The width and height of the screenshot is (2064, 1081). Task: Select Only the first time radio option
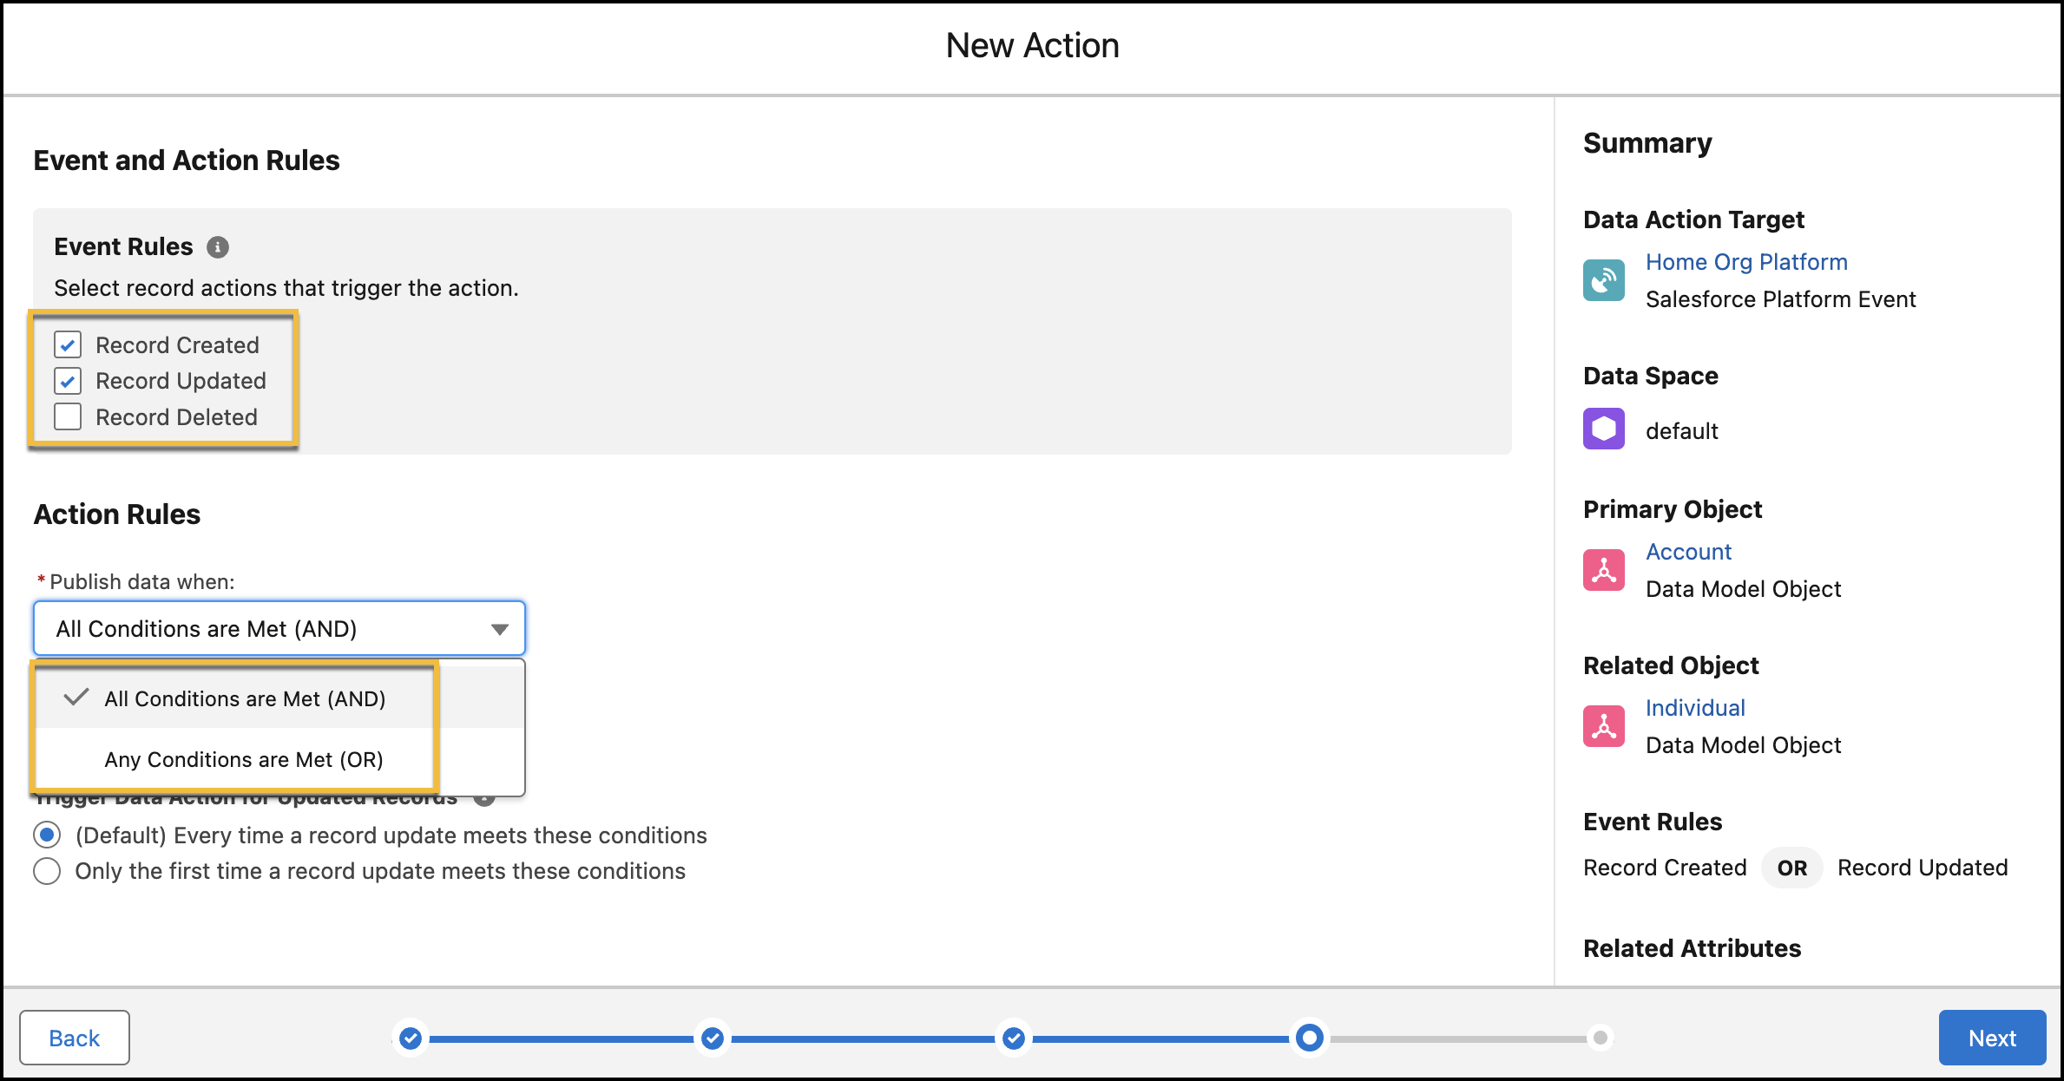coord(47,871)
